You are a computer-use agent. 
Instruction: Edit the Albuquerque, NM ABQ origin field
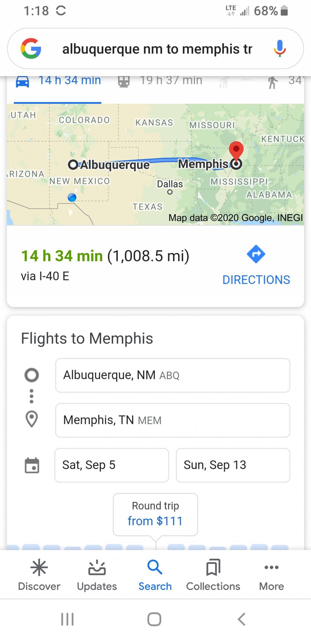173,375
